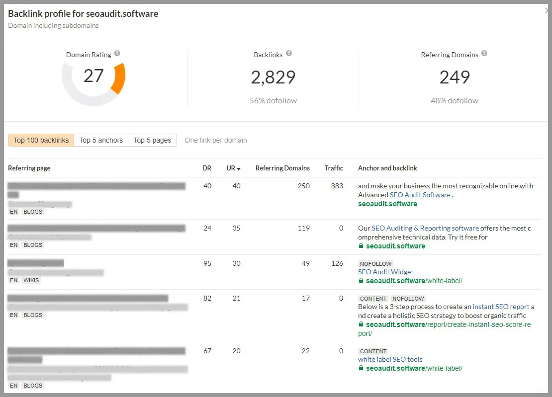Click the NOFOLLOW tag above SEO Audit Widget

click(375, 264)
